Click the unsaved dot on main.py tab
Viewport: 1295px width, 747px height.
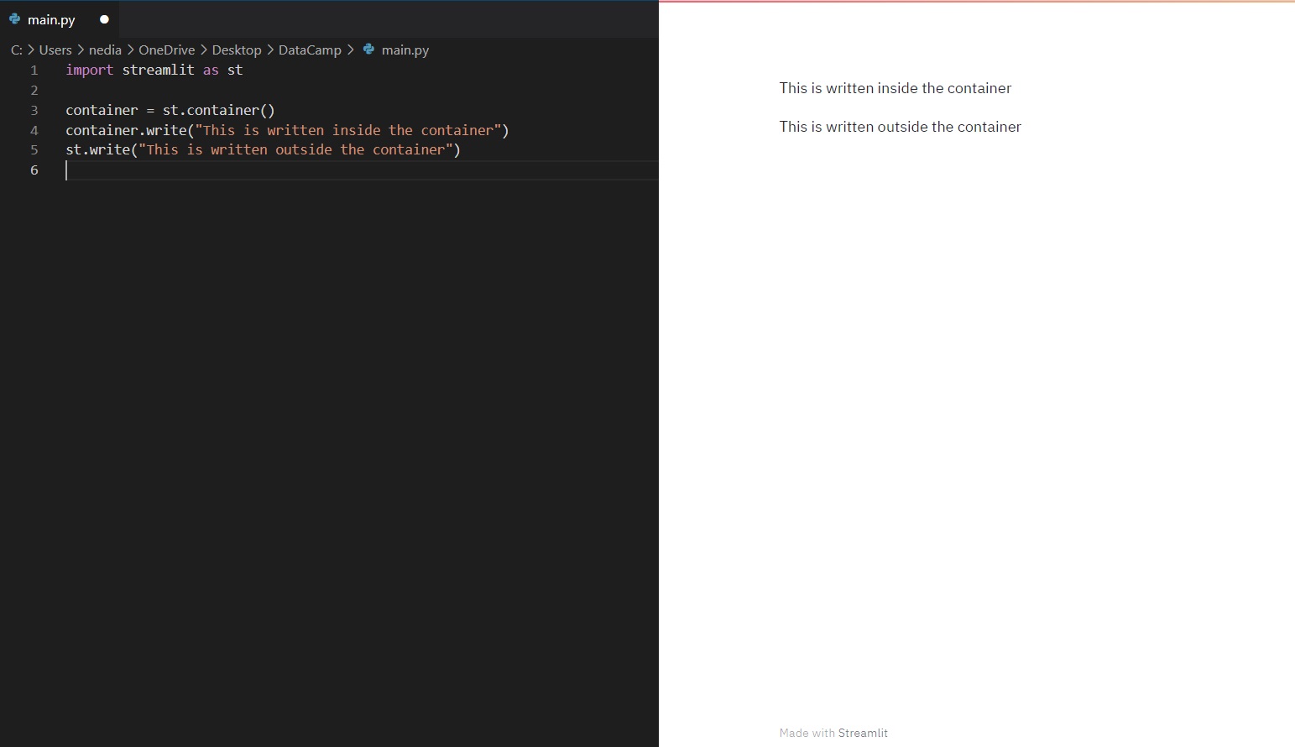coord(104,19)
